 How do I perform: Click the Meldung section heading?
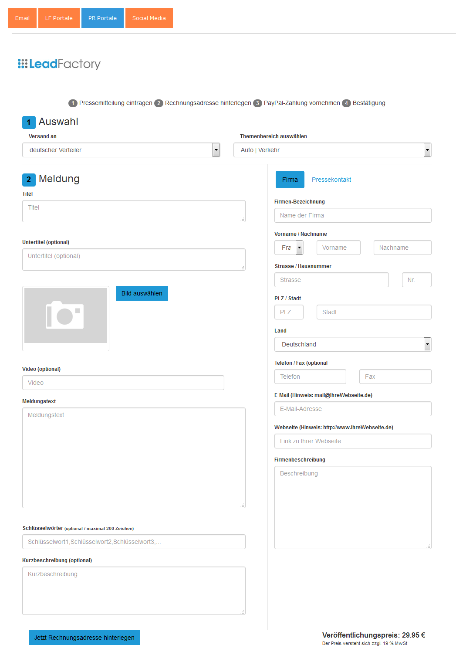59,179
